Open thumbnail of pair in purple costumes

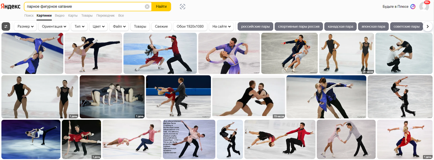229,53
